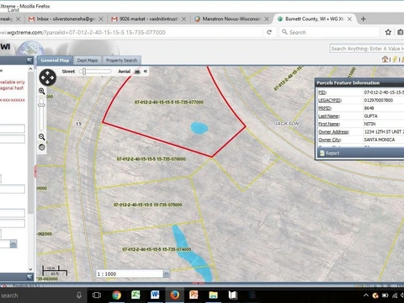Click parcel label ending 15-735-076000
Image resolution: width=404 pixels, height=303 pixels.
(151, 159)
